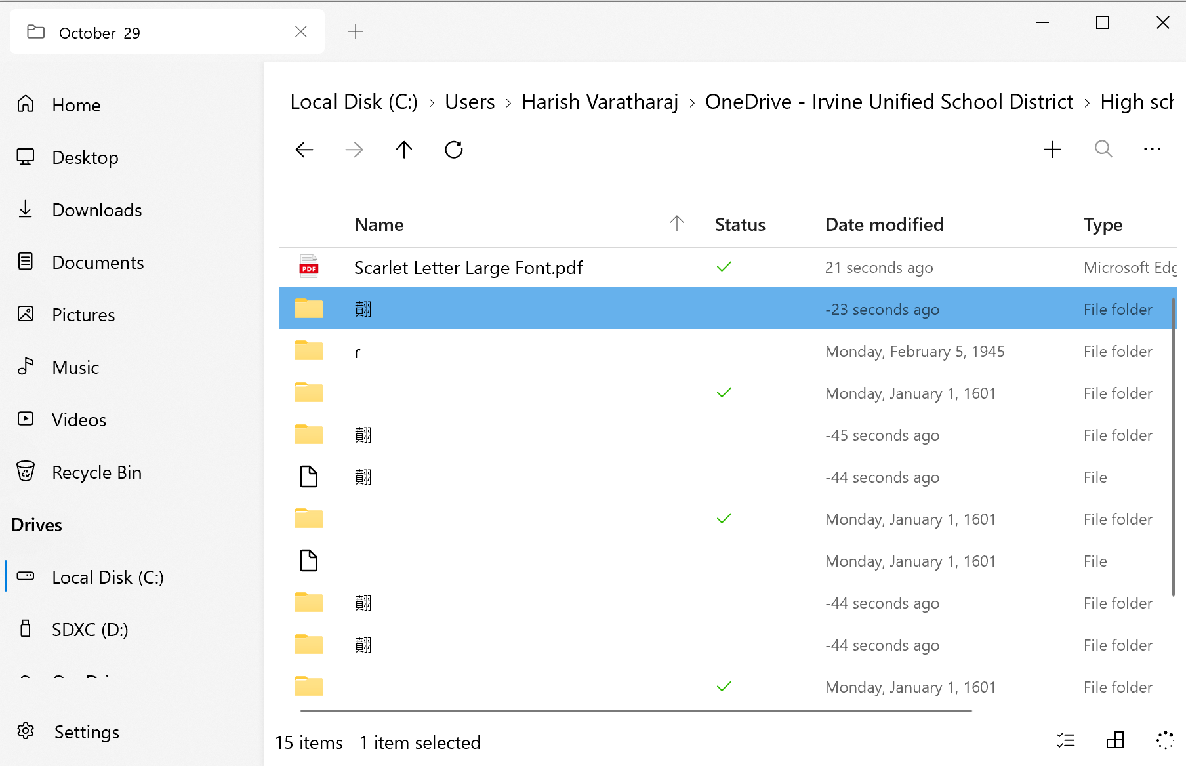This screenshot has height=766, width=1186.
Task: Open search with the magnifier icon
Action: (x=1103, y=150)
